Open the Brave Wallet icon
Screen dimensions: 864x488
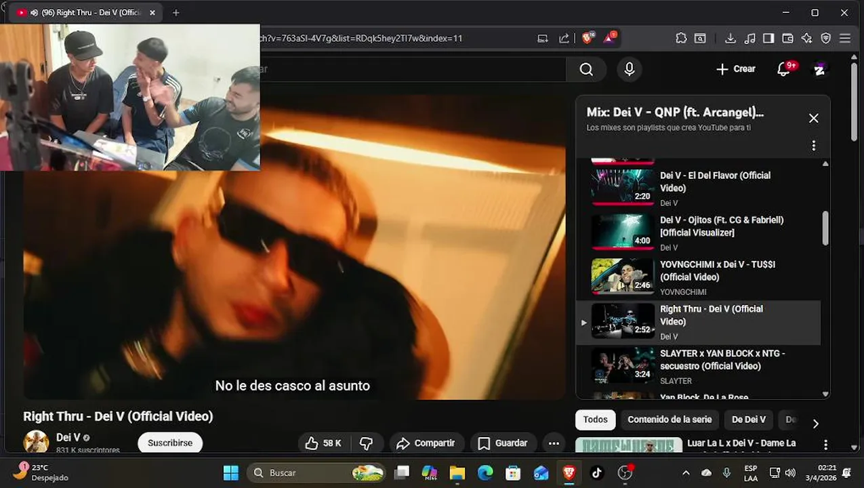[787, 39]
